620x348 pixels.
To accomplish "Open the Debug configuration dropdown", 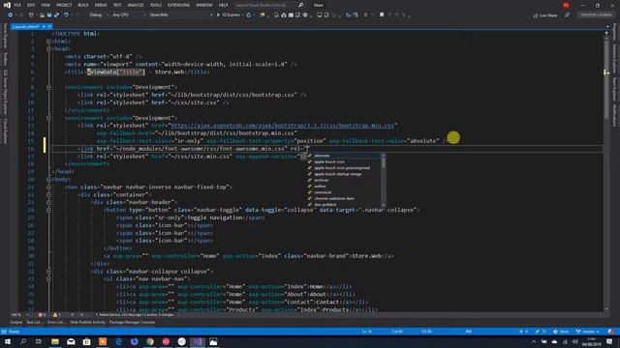I will point(98,15).
